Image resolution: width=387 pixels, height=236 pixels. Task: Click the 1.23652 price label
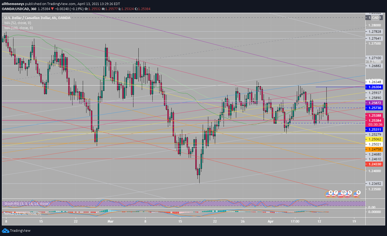click(375, 183)
